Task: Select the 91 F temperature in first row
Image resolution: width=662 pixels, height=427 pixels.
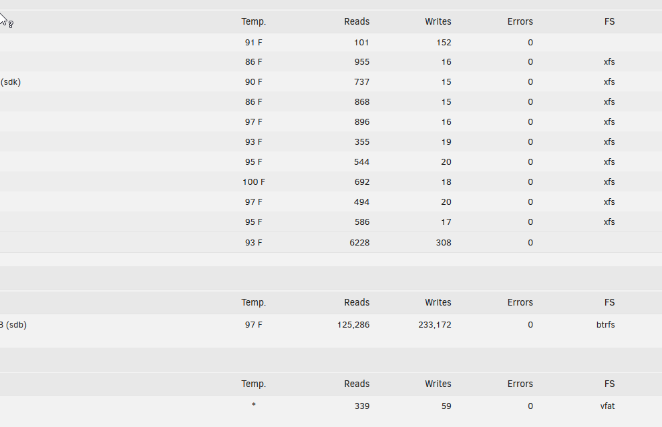Action: coord(253,43)
